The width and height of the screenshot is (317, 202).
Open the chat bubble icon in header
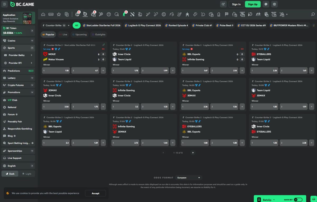click(266, 4)
